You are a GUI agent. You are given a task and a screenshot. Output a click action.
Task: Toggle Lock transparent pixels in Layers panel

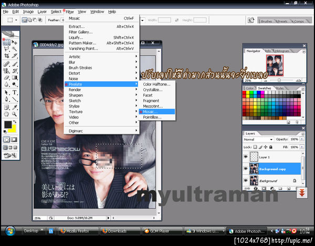point(255,147)
